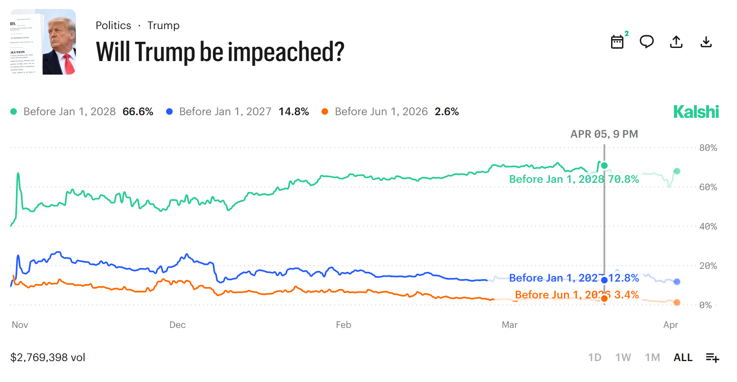The height and width of the screenshot is (382, 737).
Task: Click the market title Will Trump be impeached?
Action: click(x=220, y=51)
